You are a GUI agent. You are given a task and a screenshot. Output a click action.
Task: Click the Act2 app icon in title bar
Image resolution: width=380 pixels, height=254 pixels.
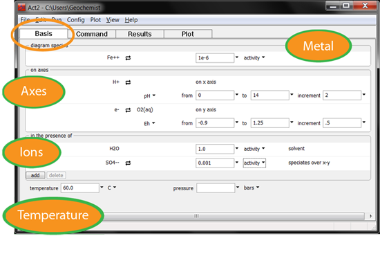tap(21, 8)
